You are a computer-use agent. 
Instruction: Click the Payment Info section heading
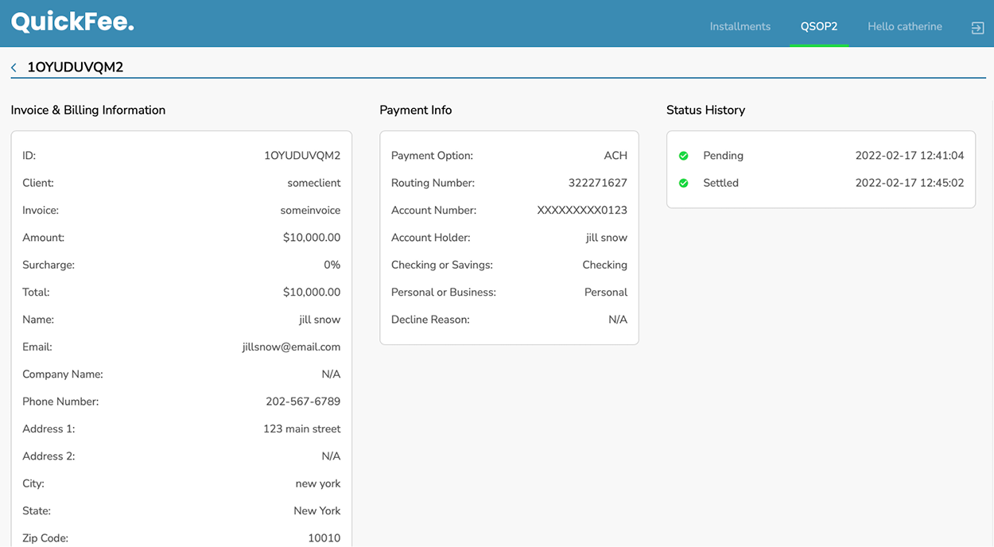[x=415, y=110]
